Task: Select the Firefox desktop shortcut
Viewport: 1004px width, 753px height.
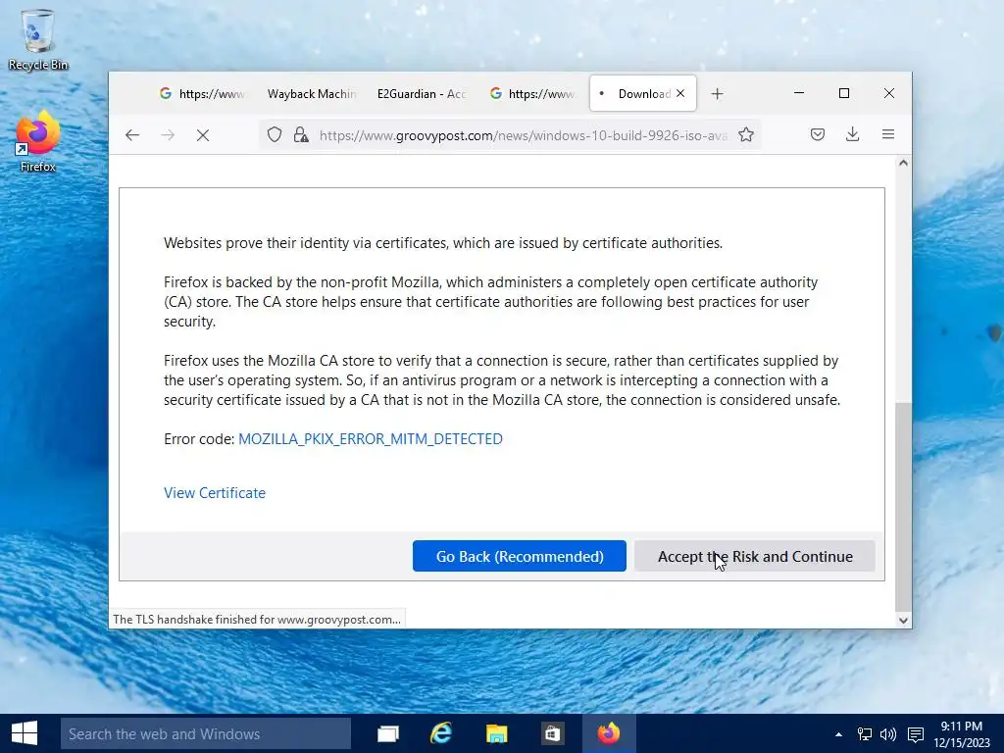Action: click(38, 142)
